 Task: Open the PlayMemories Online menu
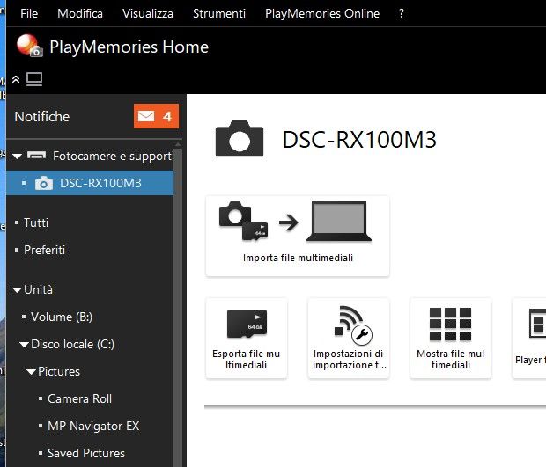(322, 13)
